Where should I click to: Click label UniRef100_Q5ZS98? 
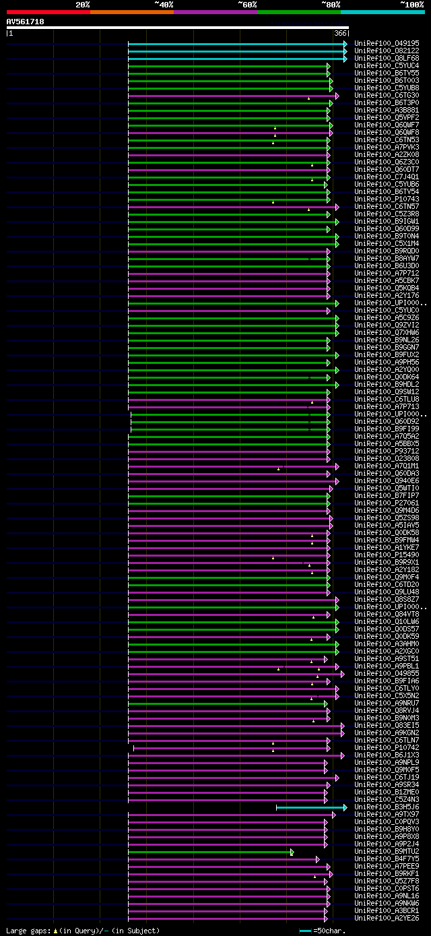coord(387,518)
